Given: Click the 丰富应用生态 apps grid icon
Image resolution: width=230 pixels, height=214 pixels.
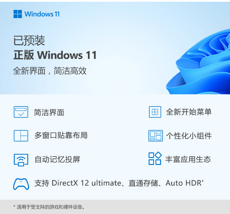Looking at the screenshot, I should click(155, 158).
